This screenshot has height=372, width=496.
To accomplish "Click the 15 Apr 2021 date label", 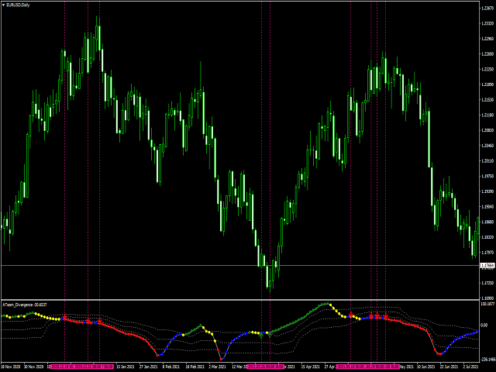I will click(x=310, y=367).
